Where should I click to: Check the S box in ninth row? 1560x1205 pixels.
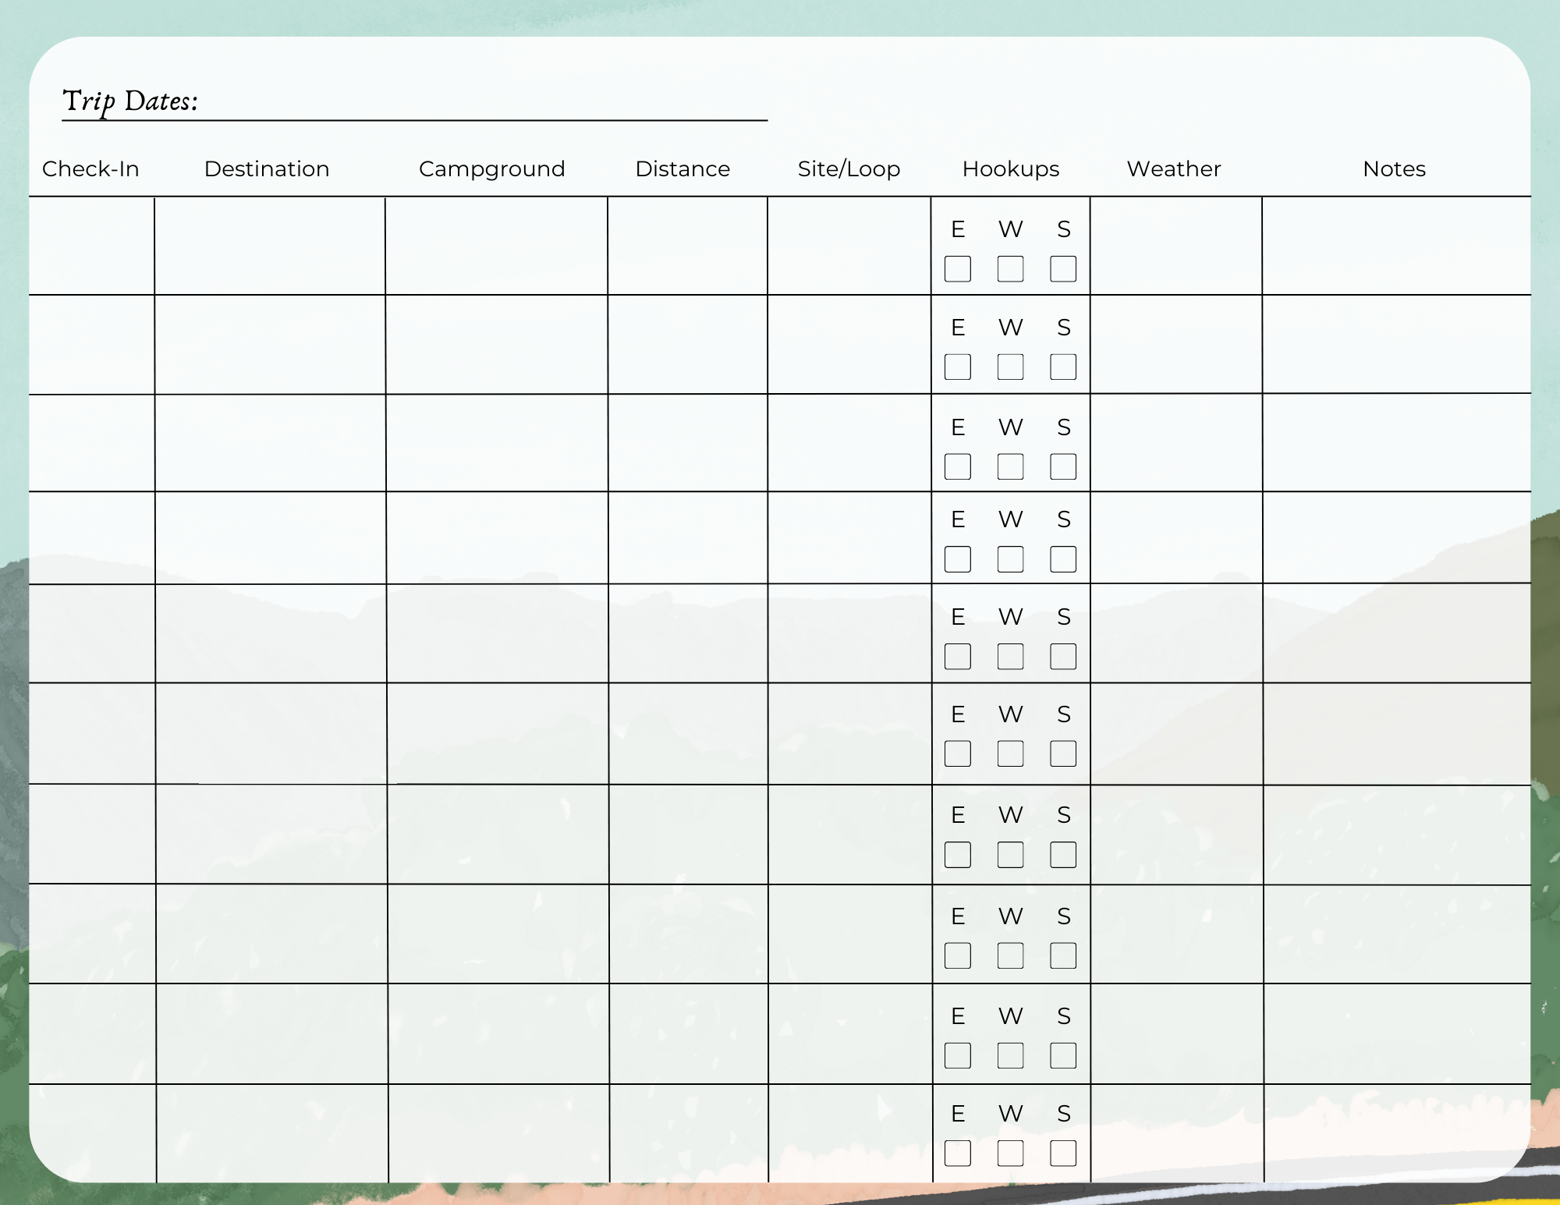click(x=1063, y=1055)
